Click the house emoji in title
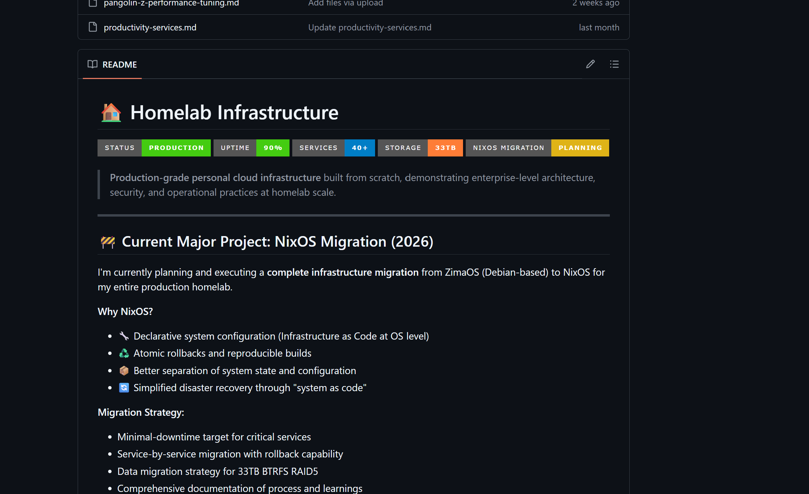Screen dimensions: 809x494 click(x=111, y=113)
